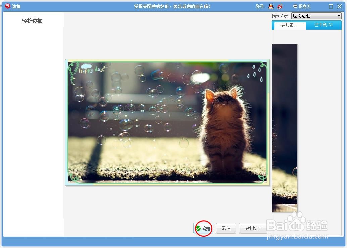Click the 切换分类 label
Image resolution: width=347 pixels, height=248 pixels.
[280, 16]
